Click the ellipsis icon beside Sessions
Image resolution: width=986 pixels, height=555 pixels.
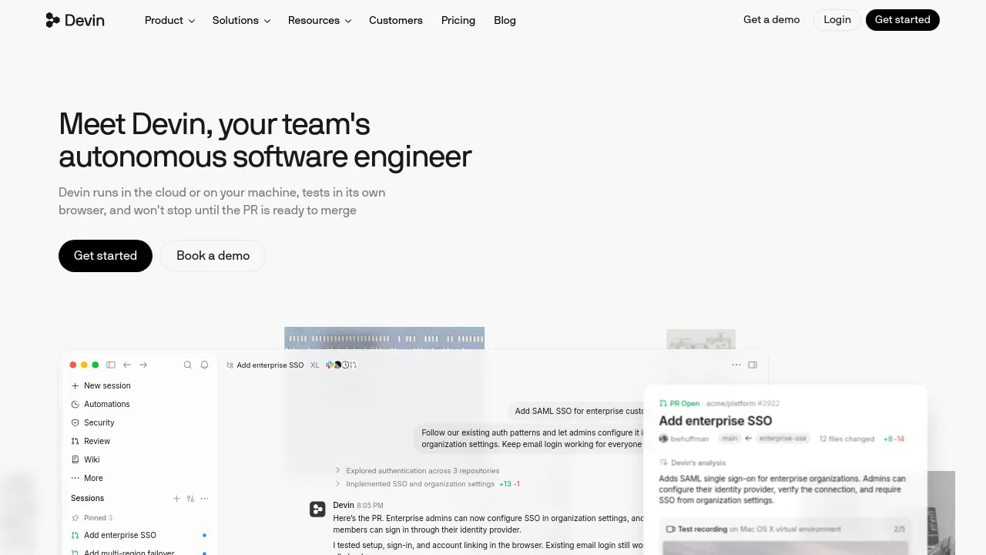204,499
